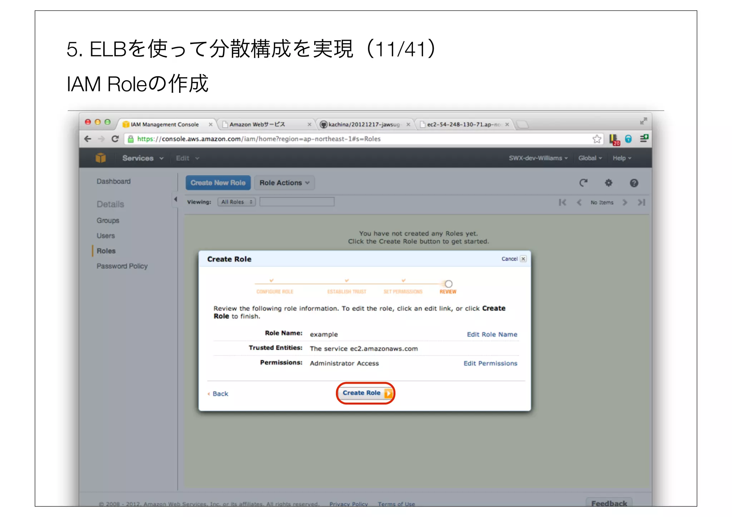This screenshot has height=517, width=732.
Task: Click the Edit Permissions link
Action: click(490, 363)
